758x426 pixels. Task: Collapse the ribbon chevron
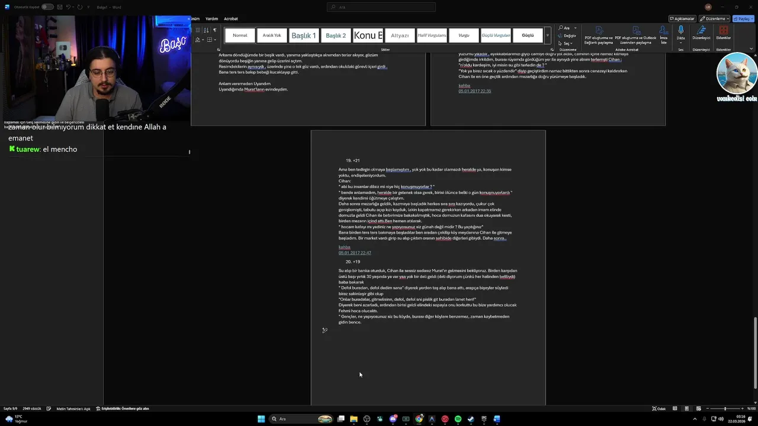click(x=751, y=49)
